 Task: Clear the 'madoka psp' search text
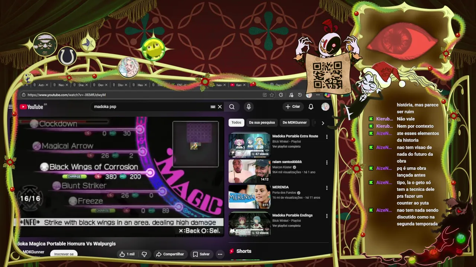point(220,107)
